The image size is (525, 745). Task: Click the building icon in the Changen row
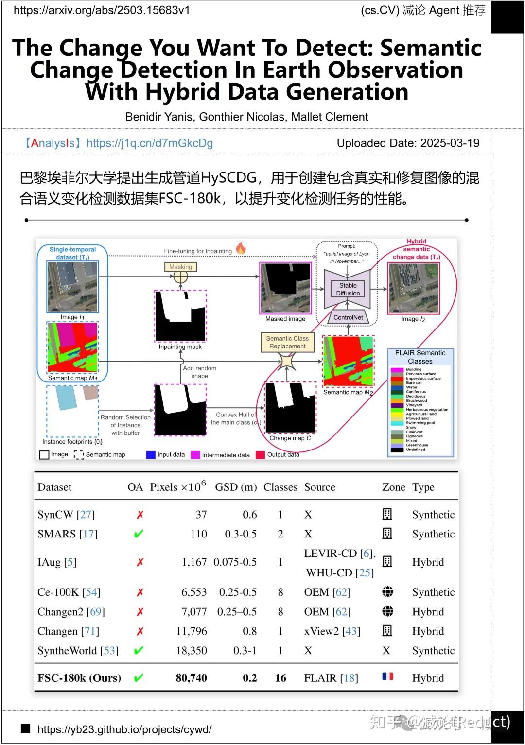pyautogui.click(x=387, y=631)
